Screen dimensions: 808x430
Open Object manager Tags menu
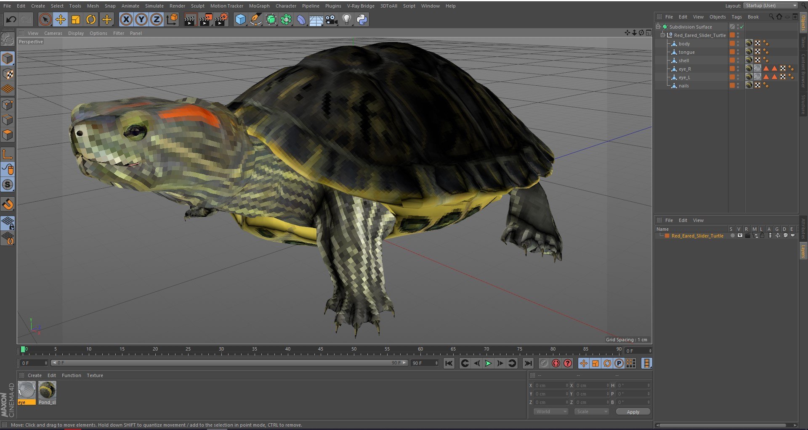point(736,17)
